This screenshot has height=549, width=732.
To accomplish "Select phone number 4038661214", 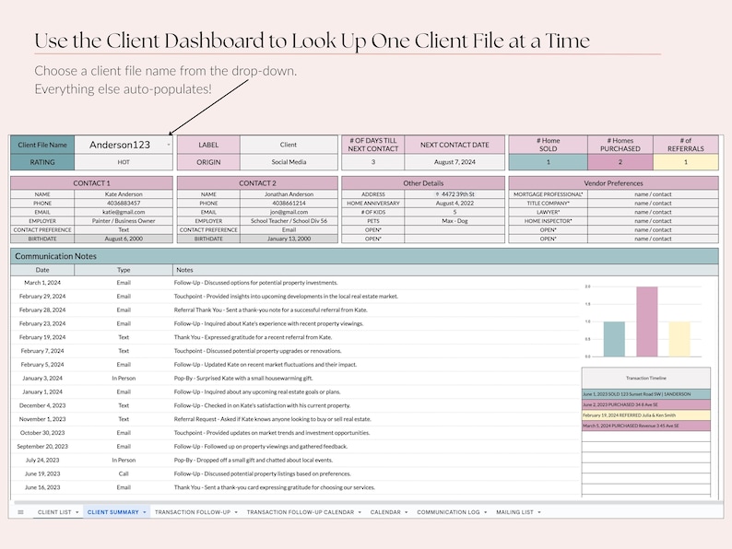I will (289, 203).
